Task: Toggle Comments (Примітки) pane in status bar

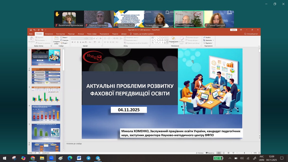Action: (210, 153)
